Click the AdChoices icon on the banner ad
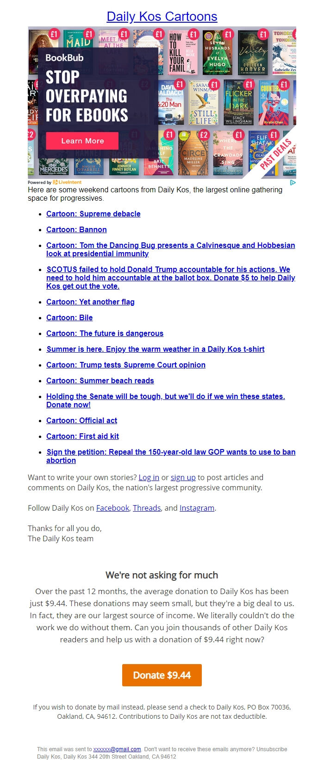This screenshot has width=324, height=760. coord(293,183)
